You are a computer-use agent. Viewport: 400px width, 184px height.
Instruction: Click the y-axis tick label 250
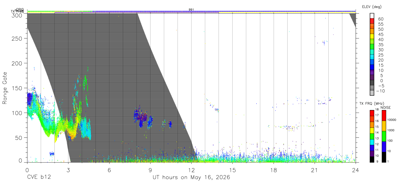[x=17, y=38]
